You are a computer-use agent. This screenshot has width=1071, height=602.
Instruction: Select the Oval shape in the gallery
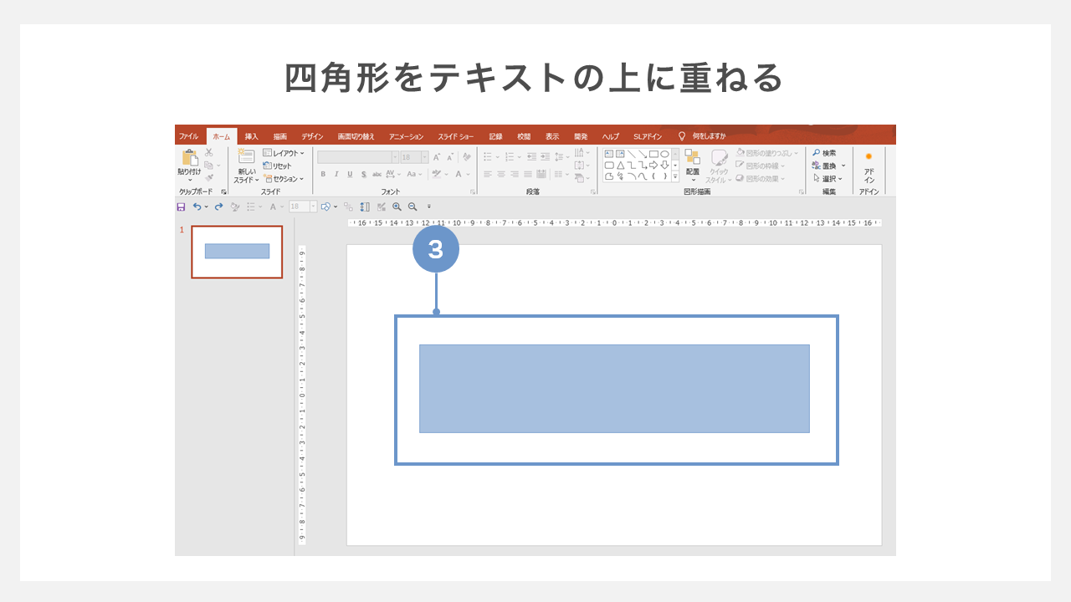coord(664,154)
